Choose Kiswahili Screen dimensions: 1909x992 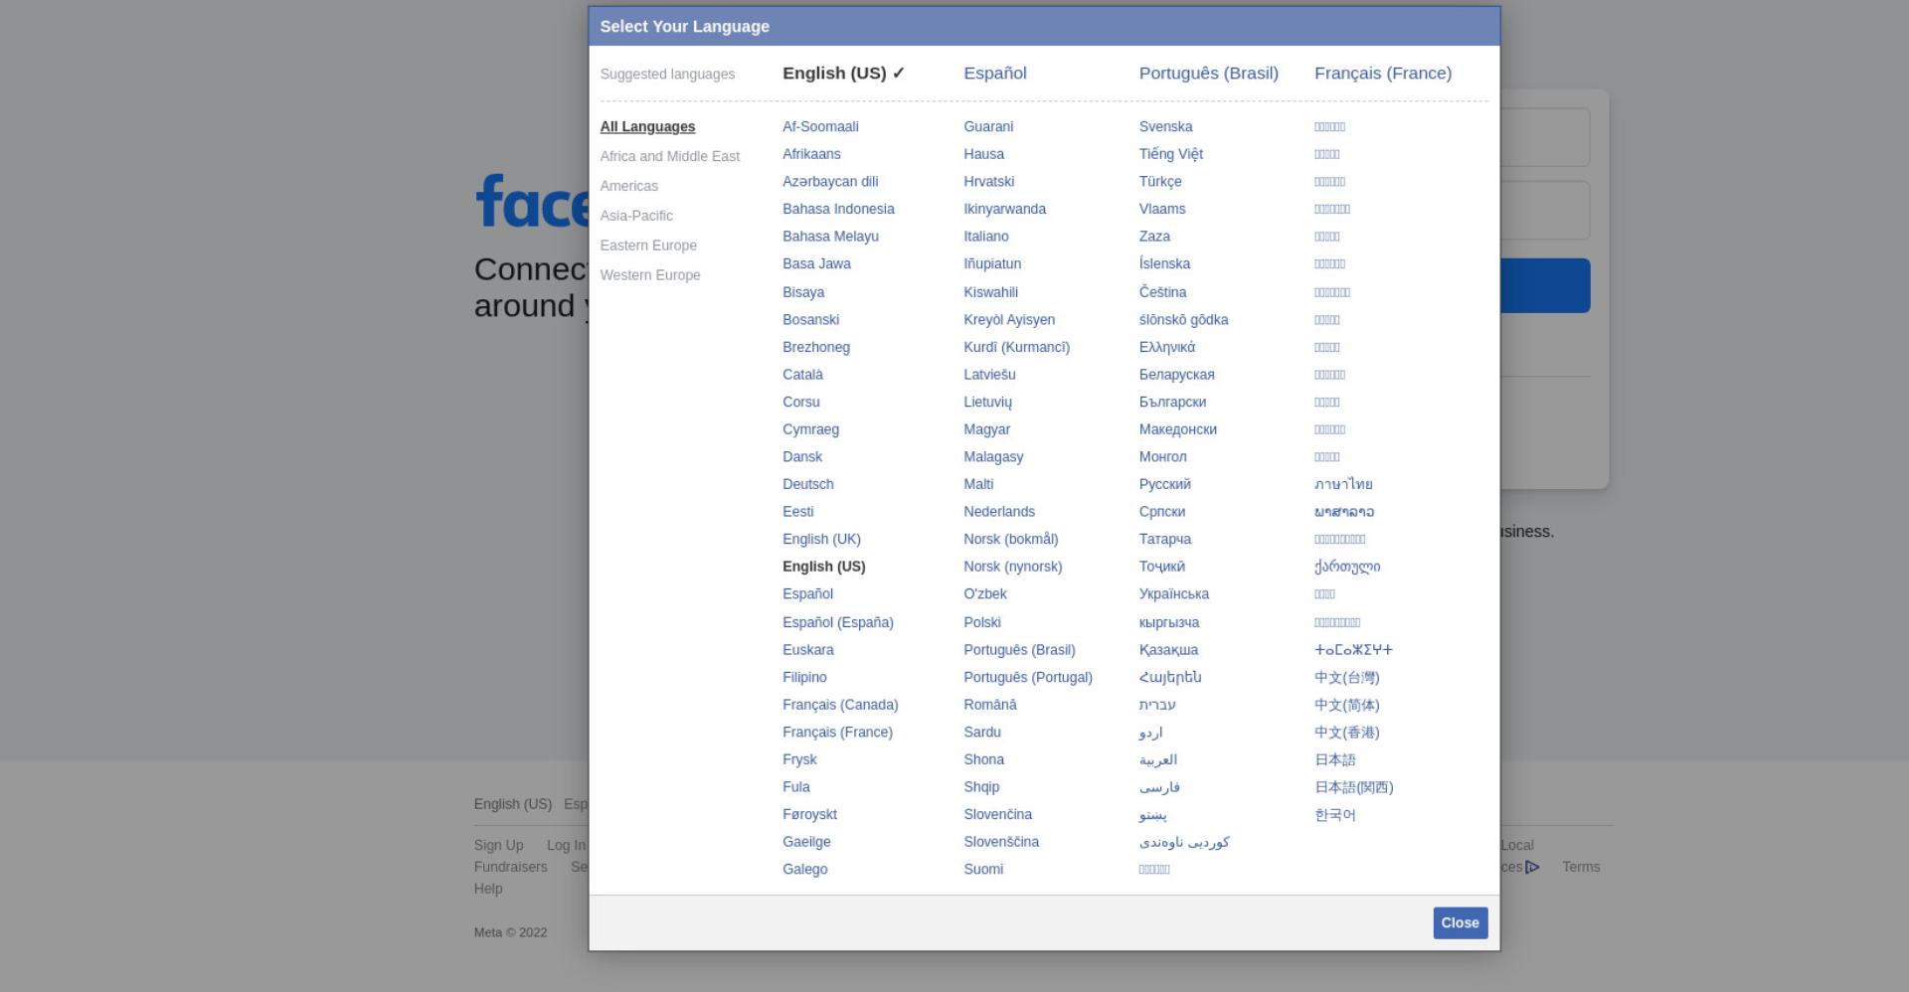(x=990, y=292)
